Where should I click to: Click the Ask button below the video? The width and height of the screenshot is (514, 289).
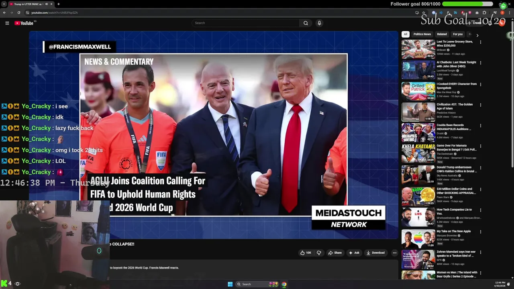click(x=354, y=253)
